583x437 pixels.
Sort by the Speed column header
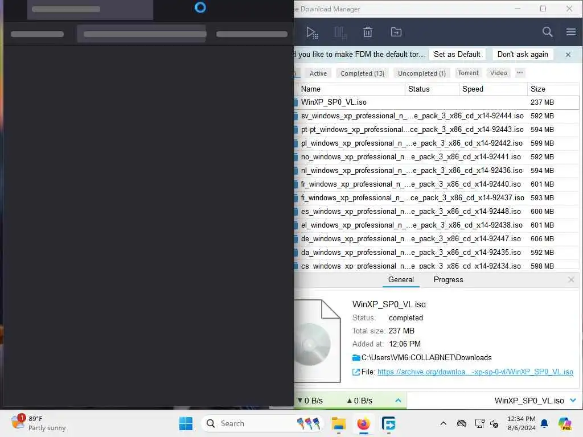[x=493, y=89]
